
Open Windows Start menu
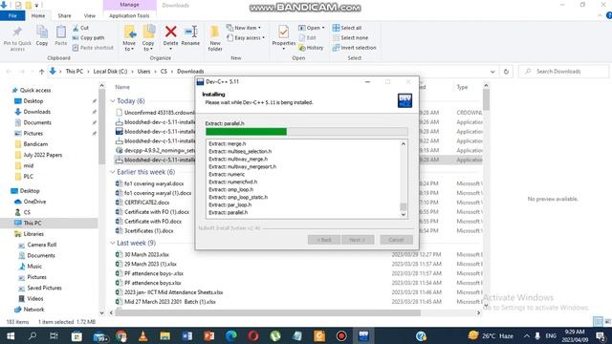click(x=11, y=335)
